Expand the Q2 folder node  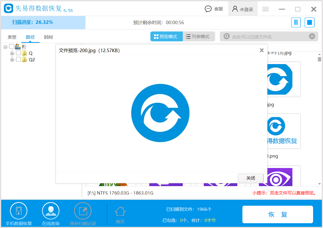point(12,60)
